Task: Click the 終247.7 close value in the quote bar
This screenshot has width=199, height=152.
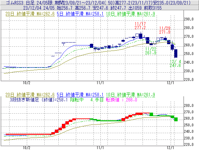Action: point(118,8)
